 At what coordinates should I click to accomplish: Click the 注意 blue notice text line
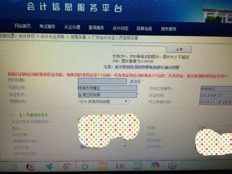(x=142, y=67)
